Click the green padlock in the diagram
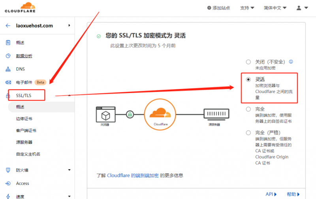Viewport: 316px width, 199px height. pos(130,114)
